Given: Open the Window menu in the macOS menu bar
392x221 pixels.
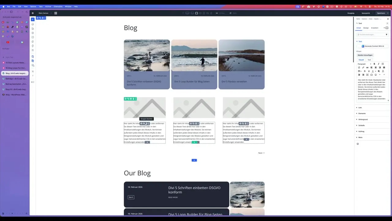Looking at the screenshot, I should pyautogui.click(x=68, y=6).
